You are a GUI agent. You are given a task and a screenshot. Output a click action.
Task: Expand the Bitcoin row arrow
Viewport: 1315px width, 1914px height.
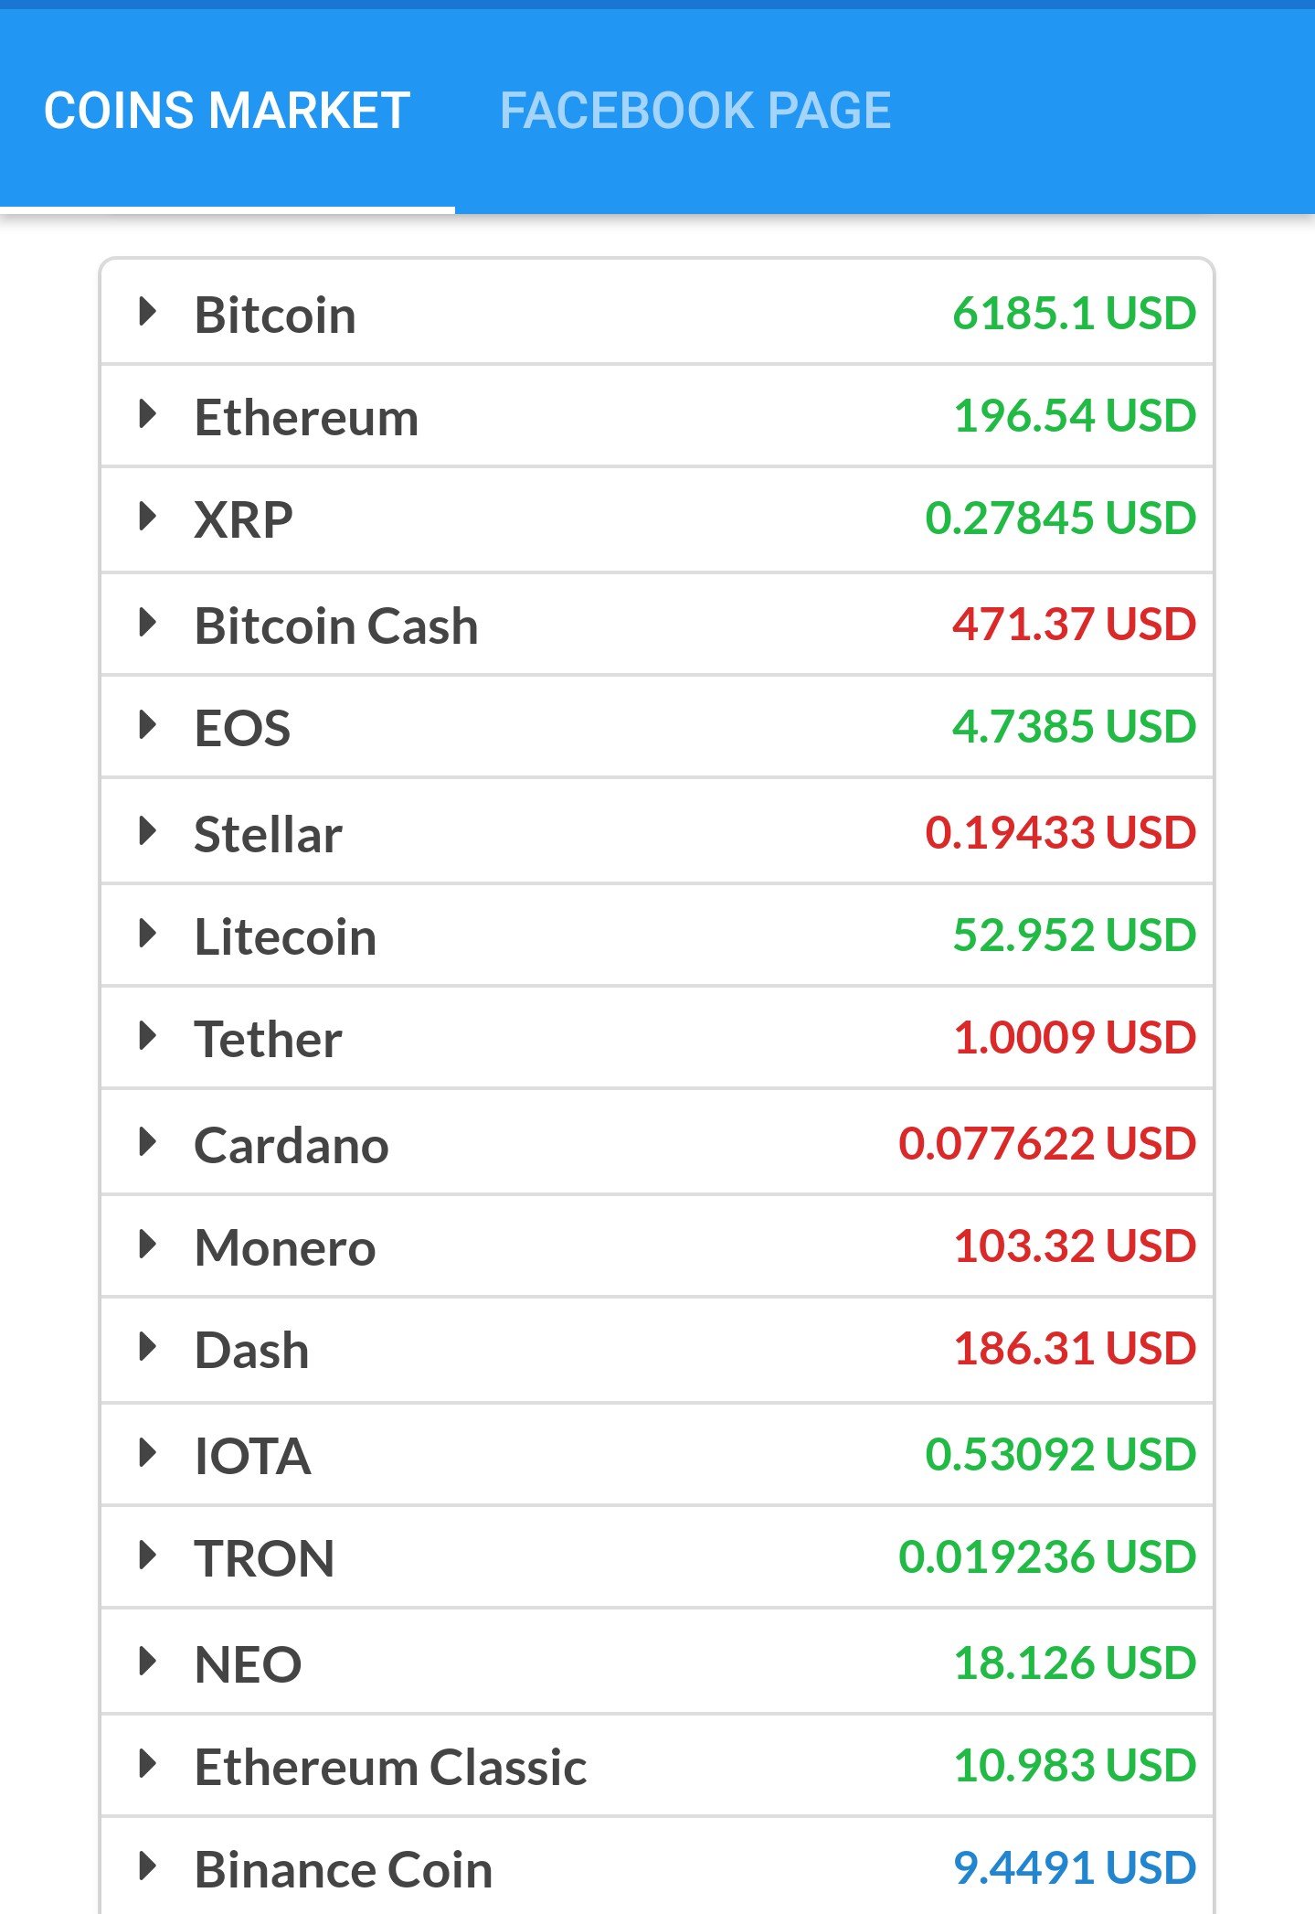[x=147, y=312]
